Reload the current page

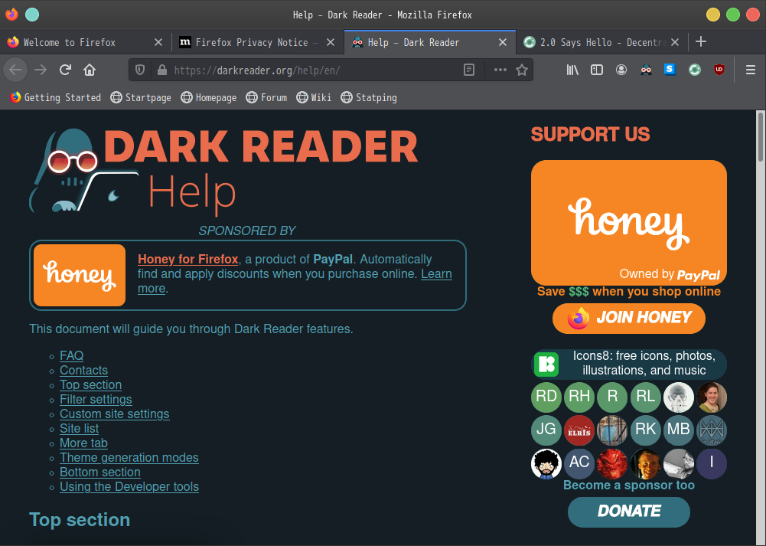[65, 70]
